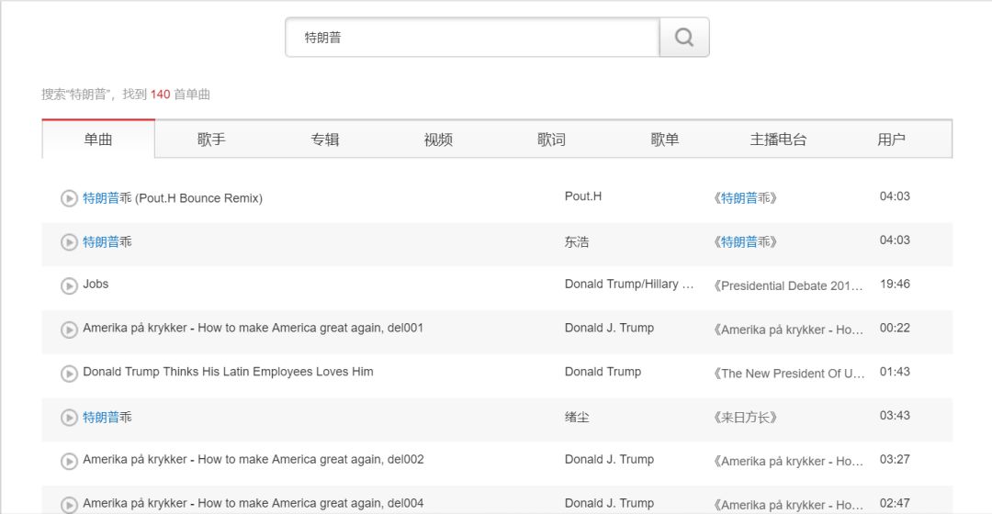Viewport: 992px width, 514px height.
Task: Click duration 03:43 on 绪尘 row
Action: [895, 416]
